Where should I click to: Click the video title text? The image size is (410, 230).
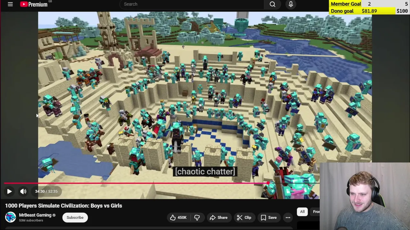pyautogui.click(x=63, y=206)
